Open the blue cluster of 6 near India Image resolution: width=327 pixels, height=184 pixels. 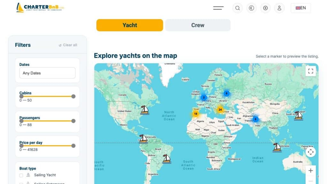coord(255,119)
